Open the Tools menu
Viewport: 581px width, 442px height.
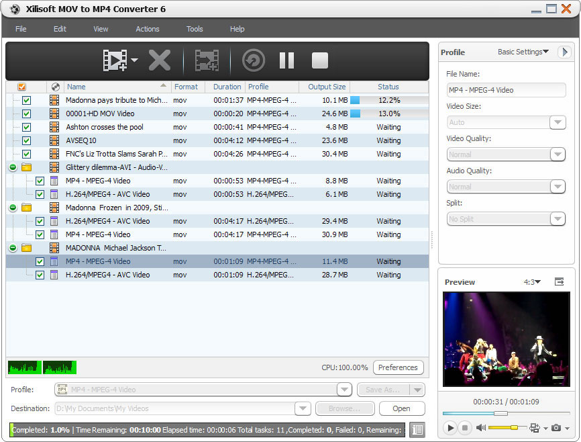pos(195,29)
